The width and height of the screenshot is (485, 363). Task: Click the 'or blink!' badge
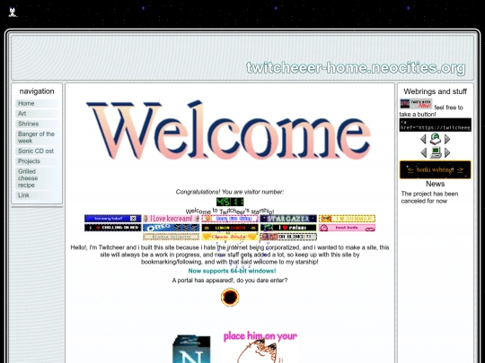[x=288, y=237]
